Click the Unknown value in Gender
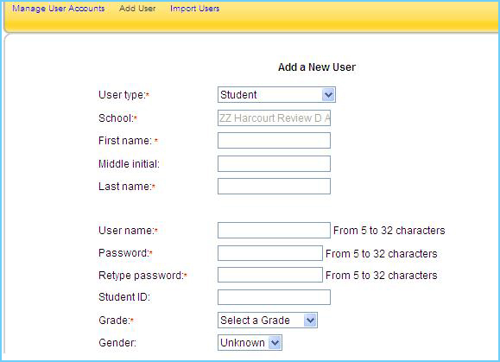Image resolution: width=500 pixels, height=362 pixels. tap(243, 342)
